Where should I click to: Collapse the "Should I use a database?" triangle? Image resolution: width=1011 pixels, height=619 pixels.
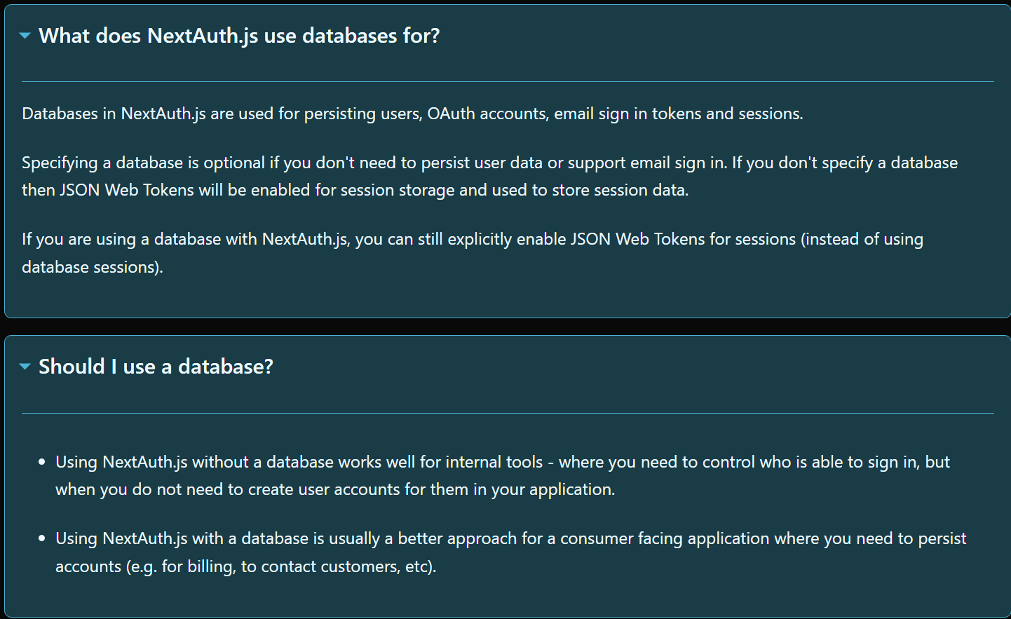click(25, 367)
